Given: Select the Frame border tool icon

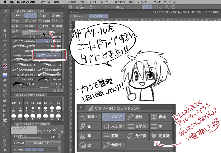Looking at the screenshot, I should [5, 140].
